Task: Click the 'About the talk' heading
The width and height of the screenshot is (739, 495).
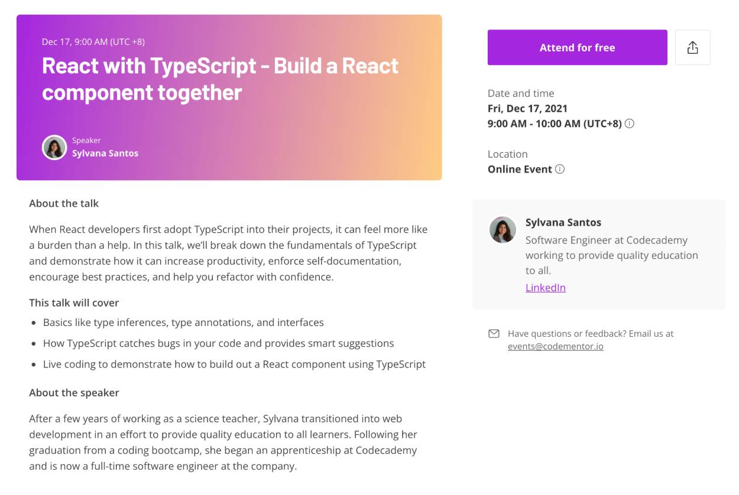Action: (64, 203)
